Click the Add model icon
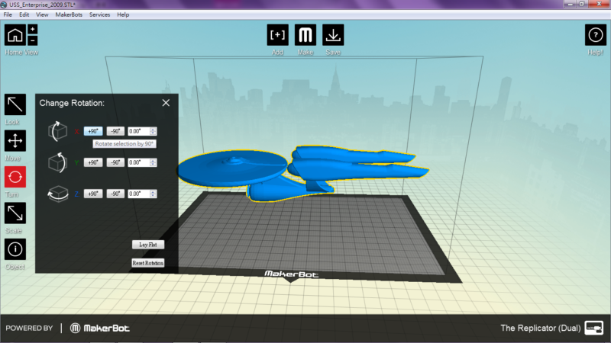The height and width of the screenshot is (343, 611). (277, 35)
